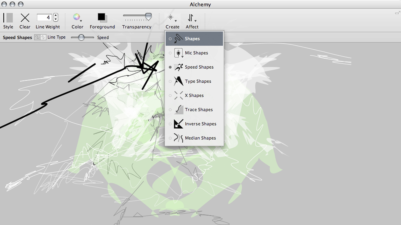This screenshot has height=225, width=401.
Task: Click the Shapes squiggle icon in menu
Action: pyautogui.click(x=178, y=39)
